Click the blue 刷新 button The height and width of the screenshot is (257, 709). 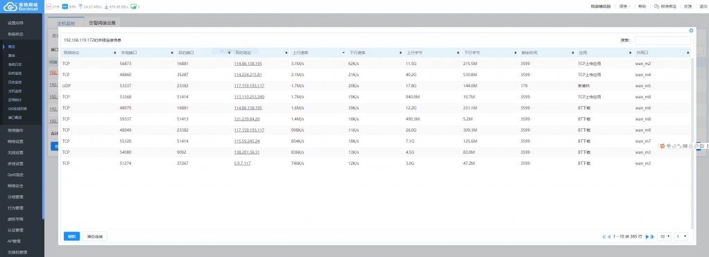click(x=71, y=236)
